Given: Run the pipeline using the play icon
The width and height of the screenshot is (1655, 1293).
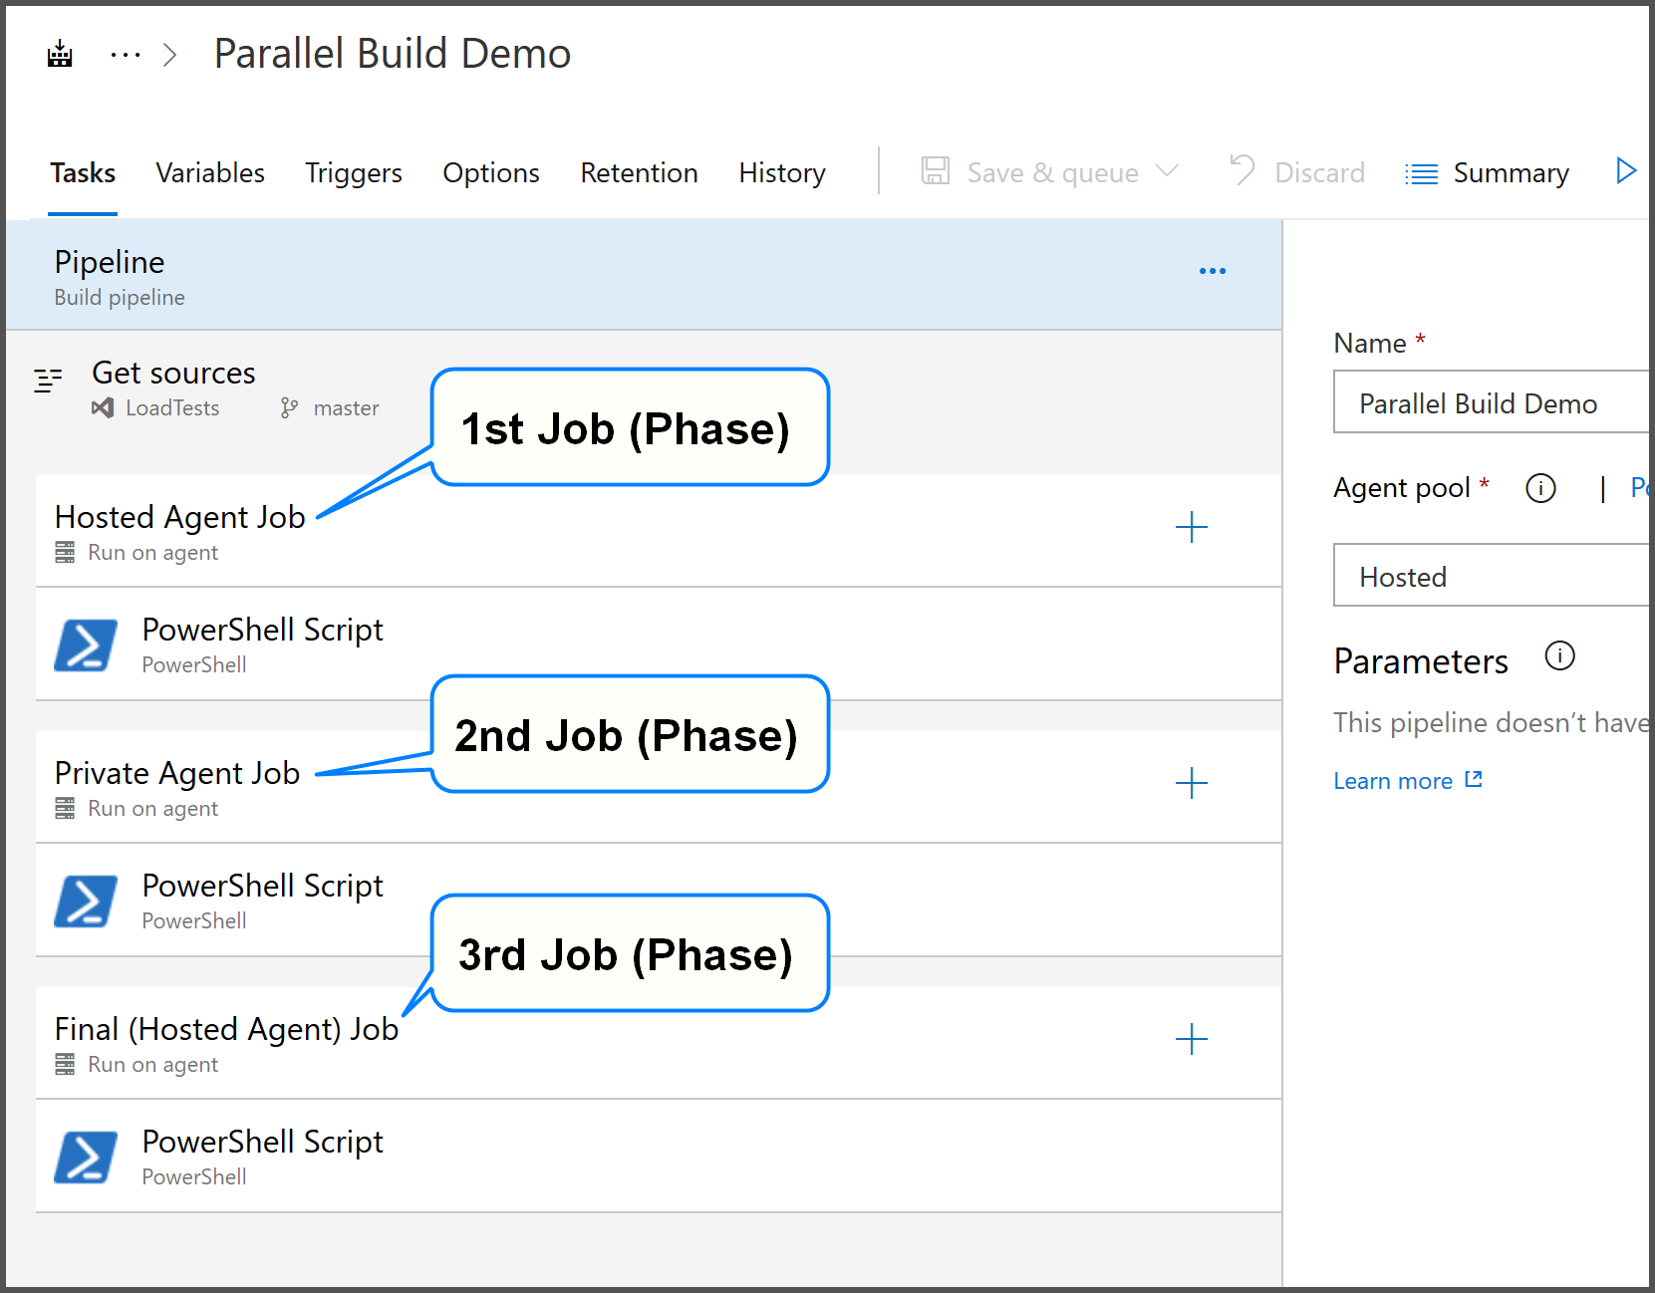Looking at the screenshot, I should tap(1625, 171).
